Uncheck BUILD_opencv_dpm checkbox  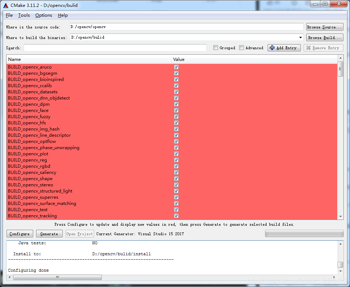pos(176,104)
